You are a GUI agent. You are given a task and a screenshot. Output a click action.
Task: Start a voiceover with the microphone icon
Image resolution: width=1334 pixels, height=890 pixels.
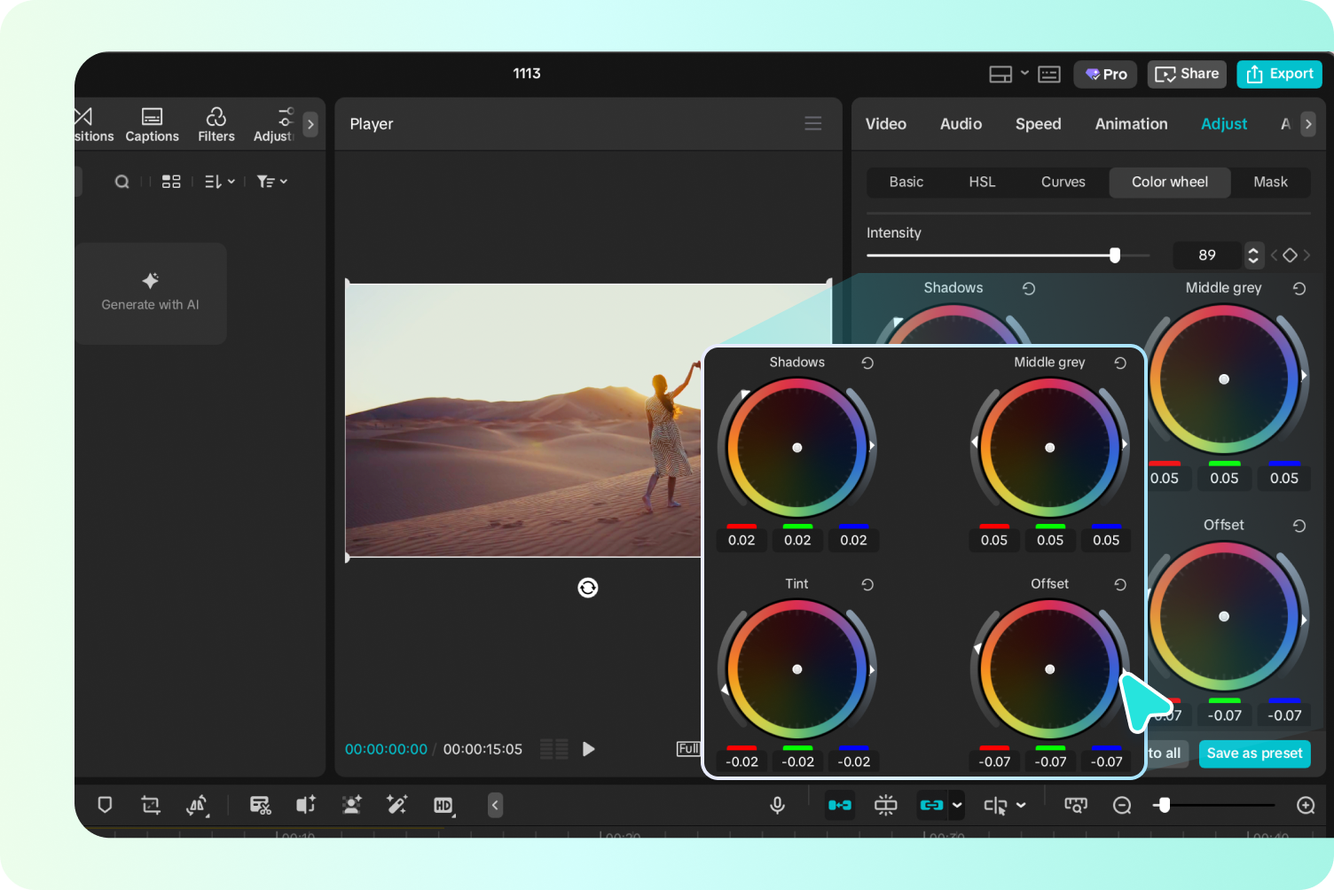tap(777, 805)
